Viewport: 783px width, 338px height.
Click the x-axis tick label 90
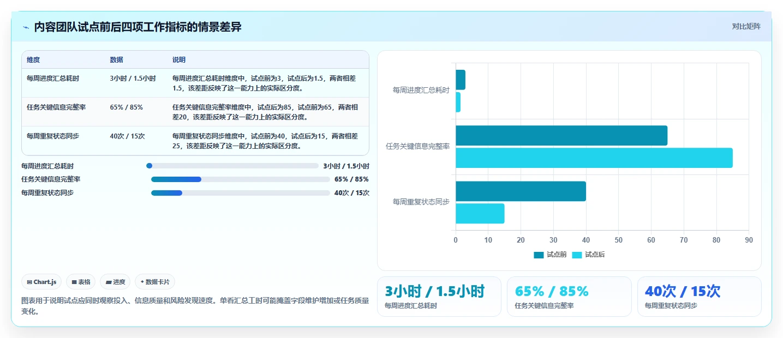tap(749, 240)
